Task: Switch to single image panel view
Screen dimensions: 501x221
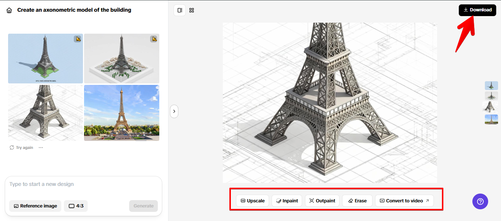Action: (x=179, y=10)
